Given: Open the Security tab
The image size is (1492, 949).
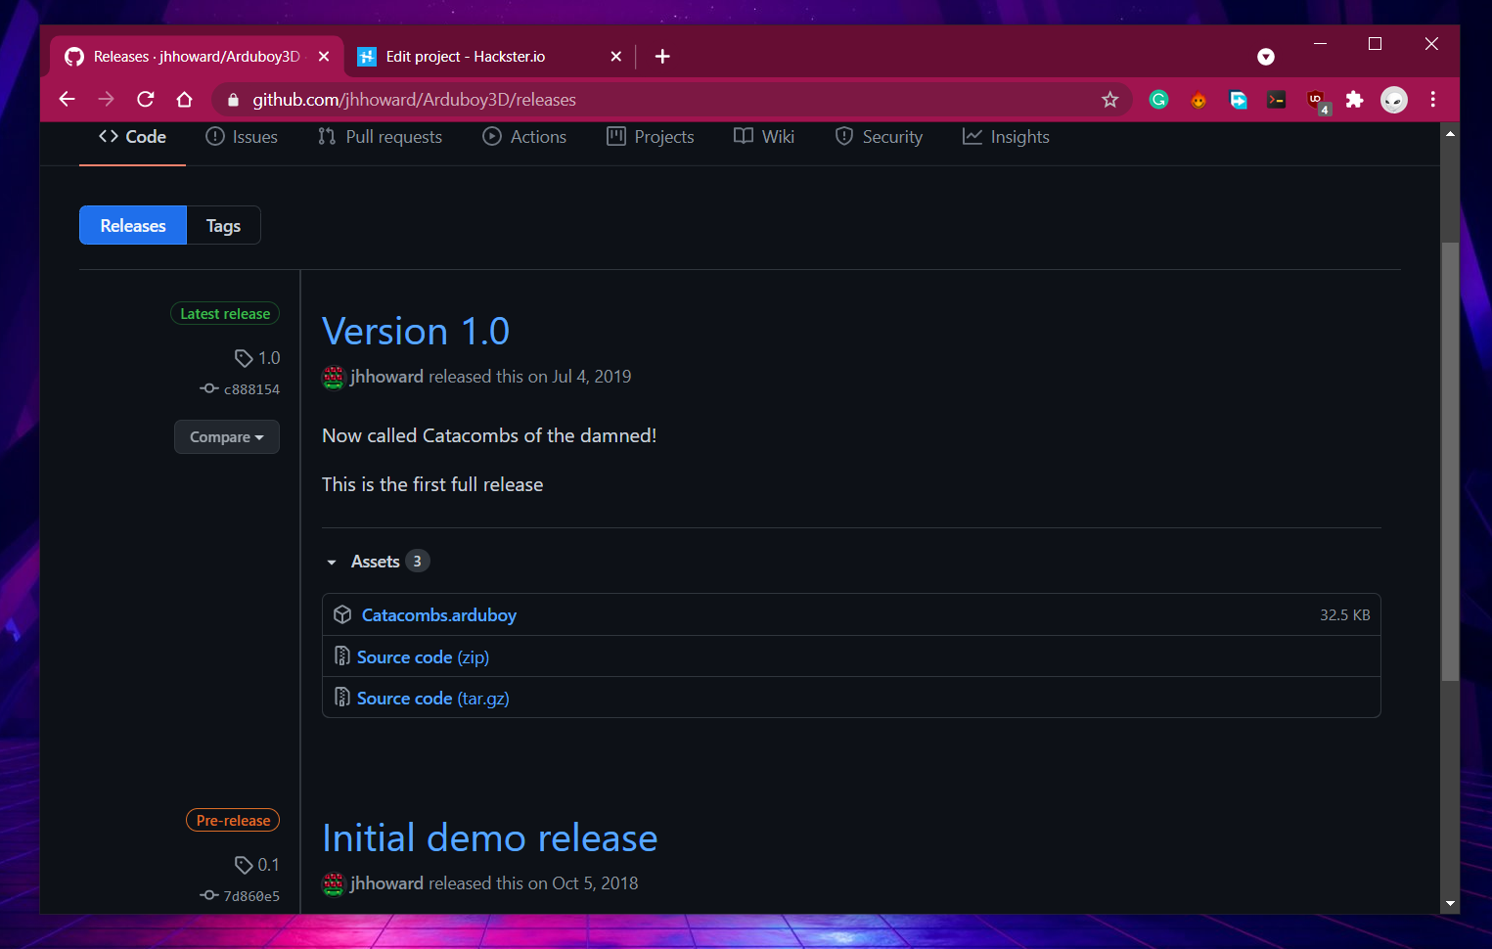Looking at the screenshot, I should pos(879,137).
